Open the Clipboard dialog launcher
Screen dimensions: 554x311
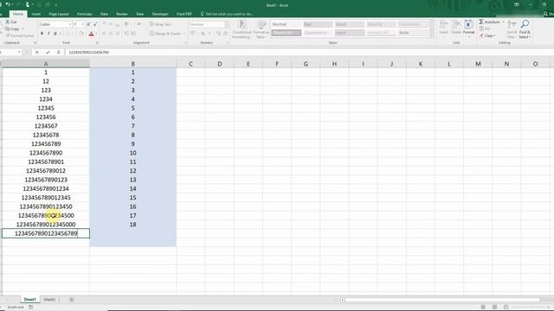35,42
